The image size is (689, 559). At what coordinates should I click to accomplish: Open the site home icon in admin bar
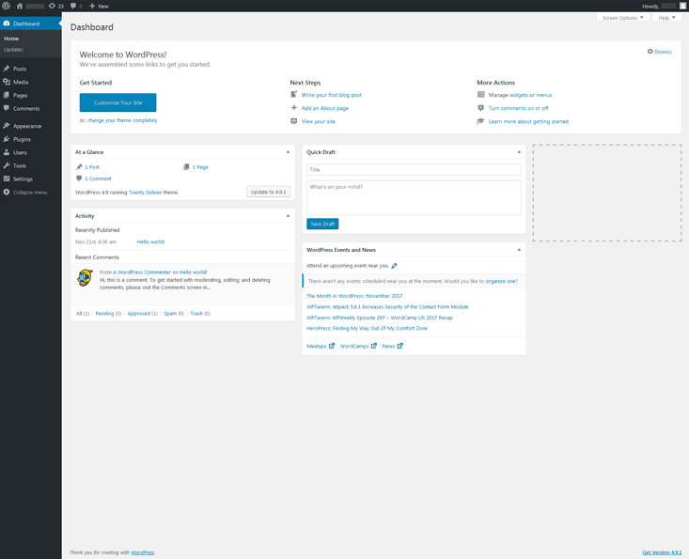pos(20,6)
